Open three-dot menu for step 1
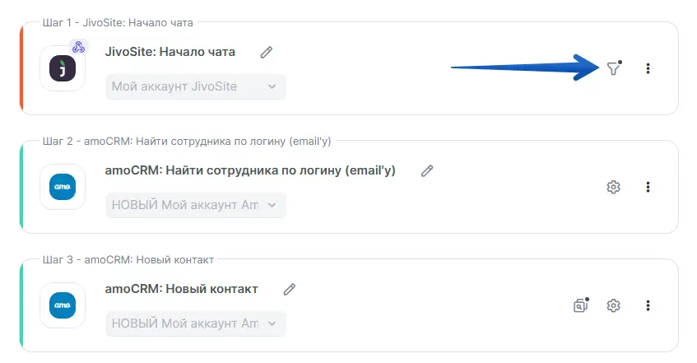Viewport: 697px width, 363px height. pos(648,69)
